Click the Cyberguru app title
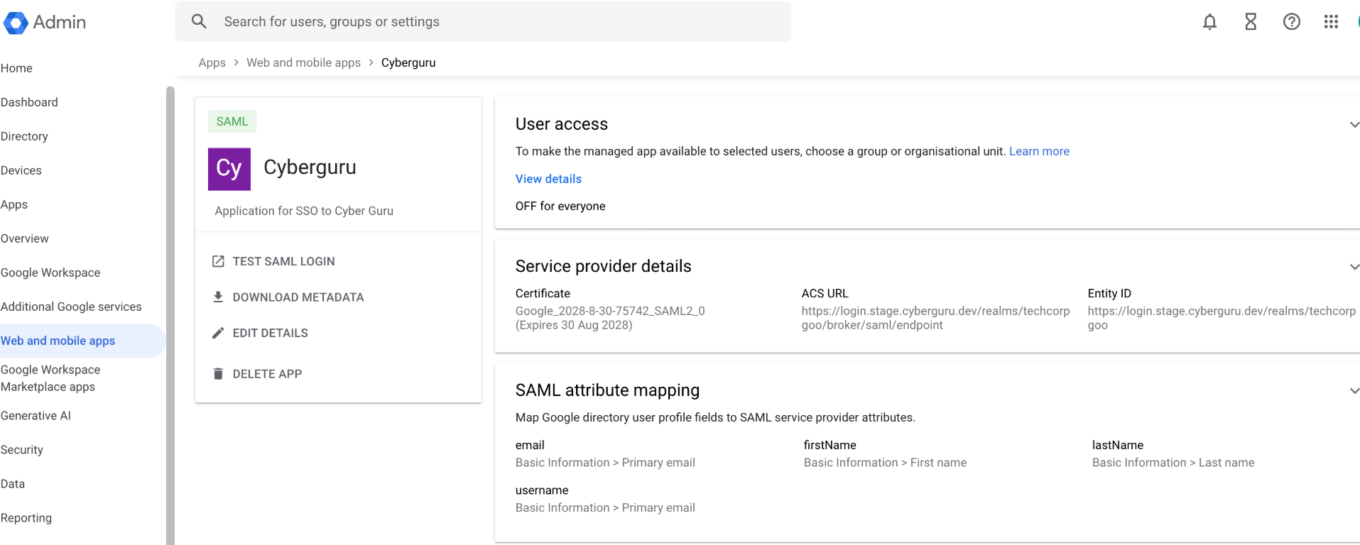 pos(310,167)
